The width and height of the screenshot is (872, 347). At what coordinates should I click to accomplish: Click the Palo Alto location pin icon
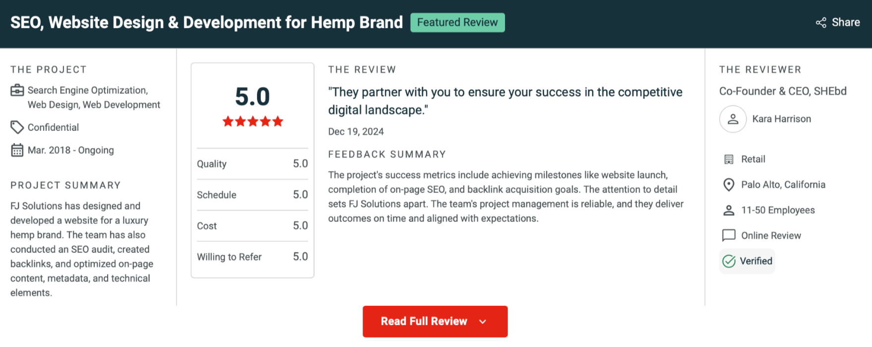pos(729,185)
